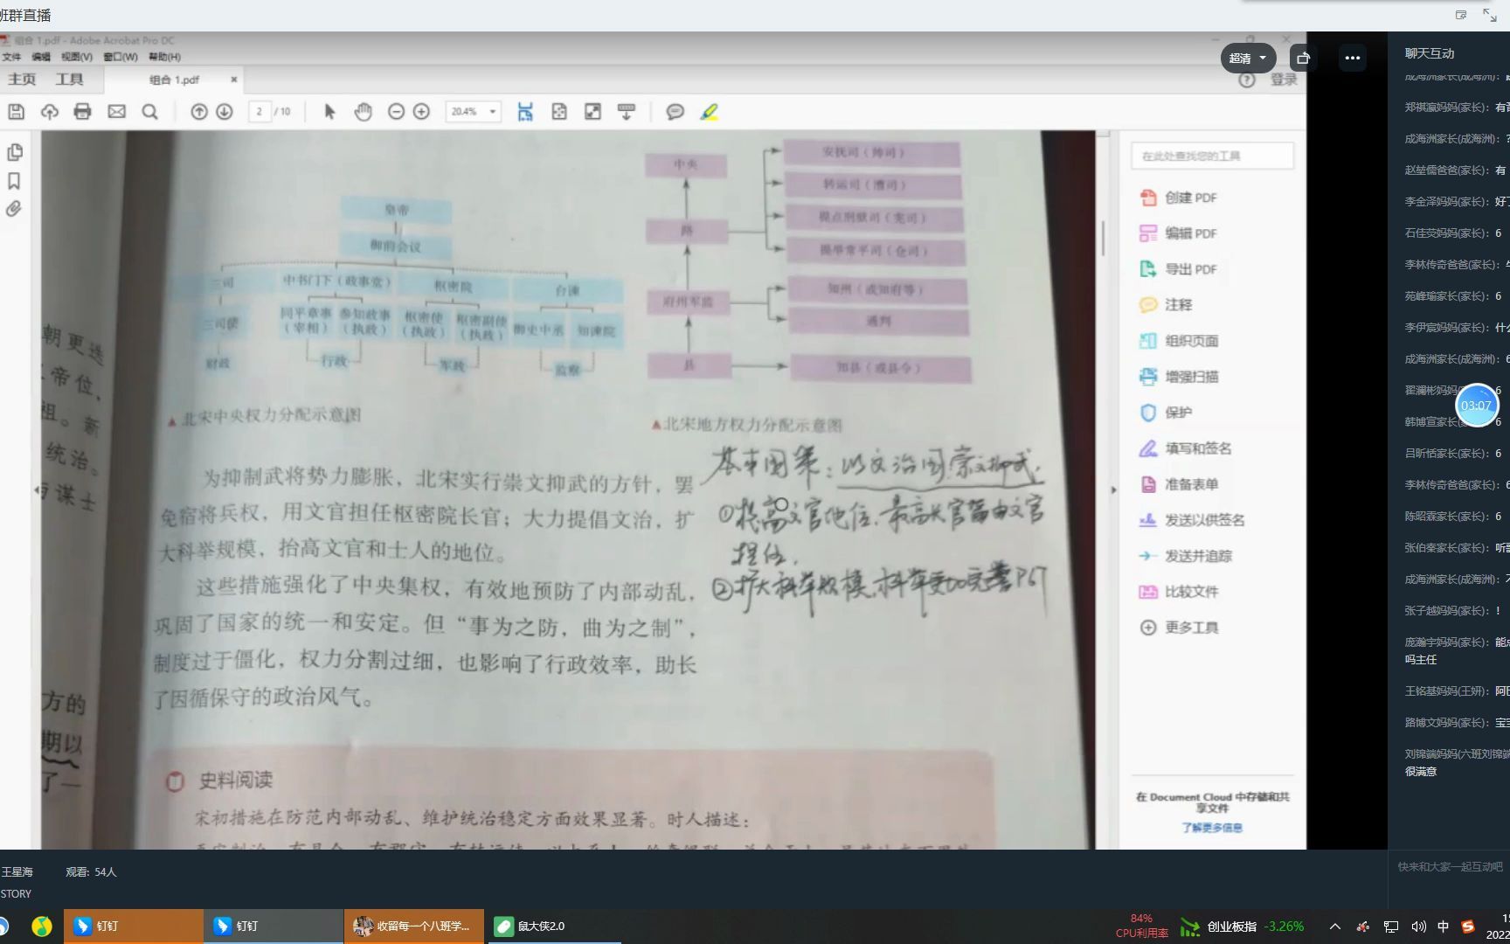The height and width of the screenshot is (944, 1510).
Task: Open the 窗口(W) menu
Action: click(x=121, y=57)
